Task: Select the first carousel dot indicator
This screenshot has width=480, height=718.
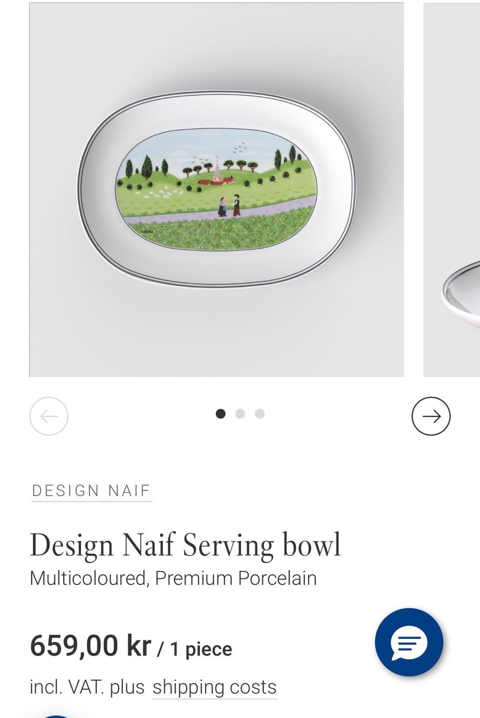Action: 220,413
